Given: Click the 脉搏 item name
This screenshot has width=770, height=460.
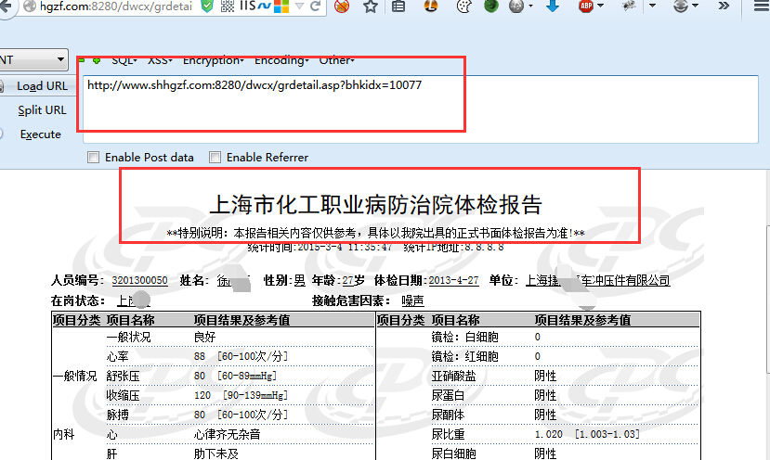Looking at the screenshot, I should (x=117, y=415).
